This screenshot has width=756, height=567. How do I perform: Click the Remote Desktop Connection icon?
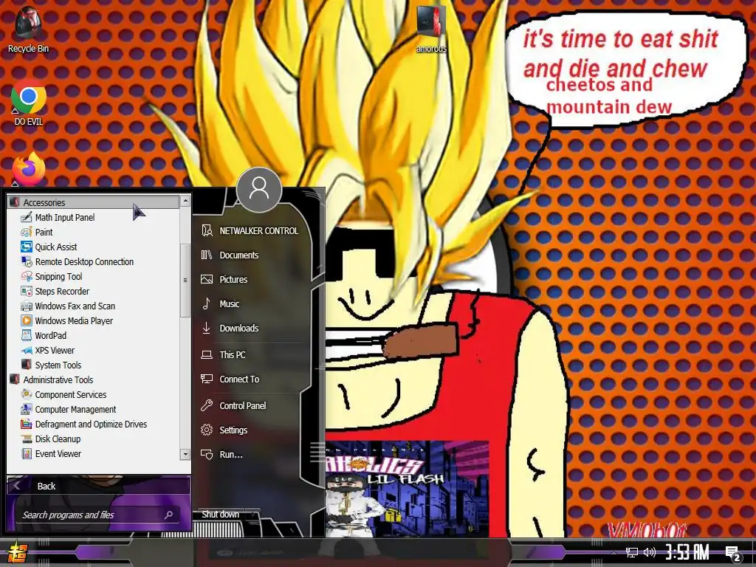pos(27,262)
